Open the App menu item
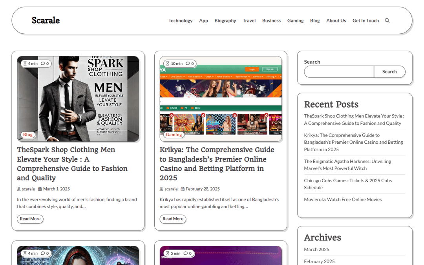This screenshot has width=424, height=265. tap(203, 20)
